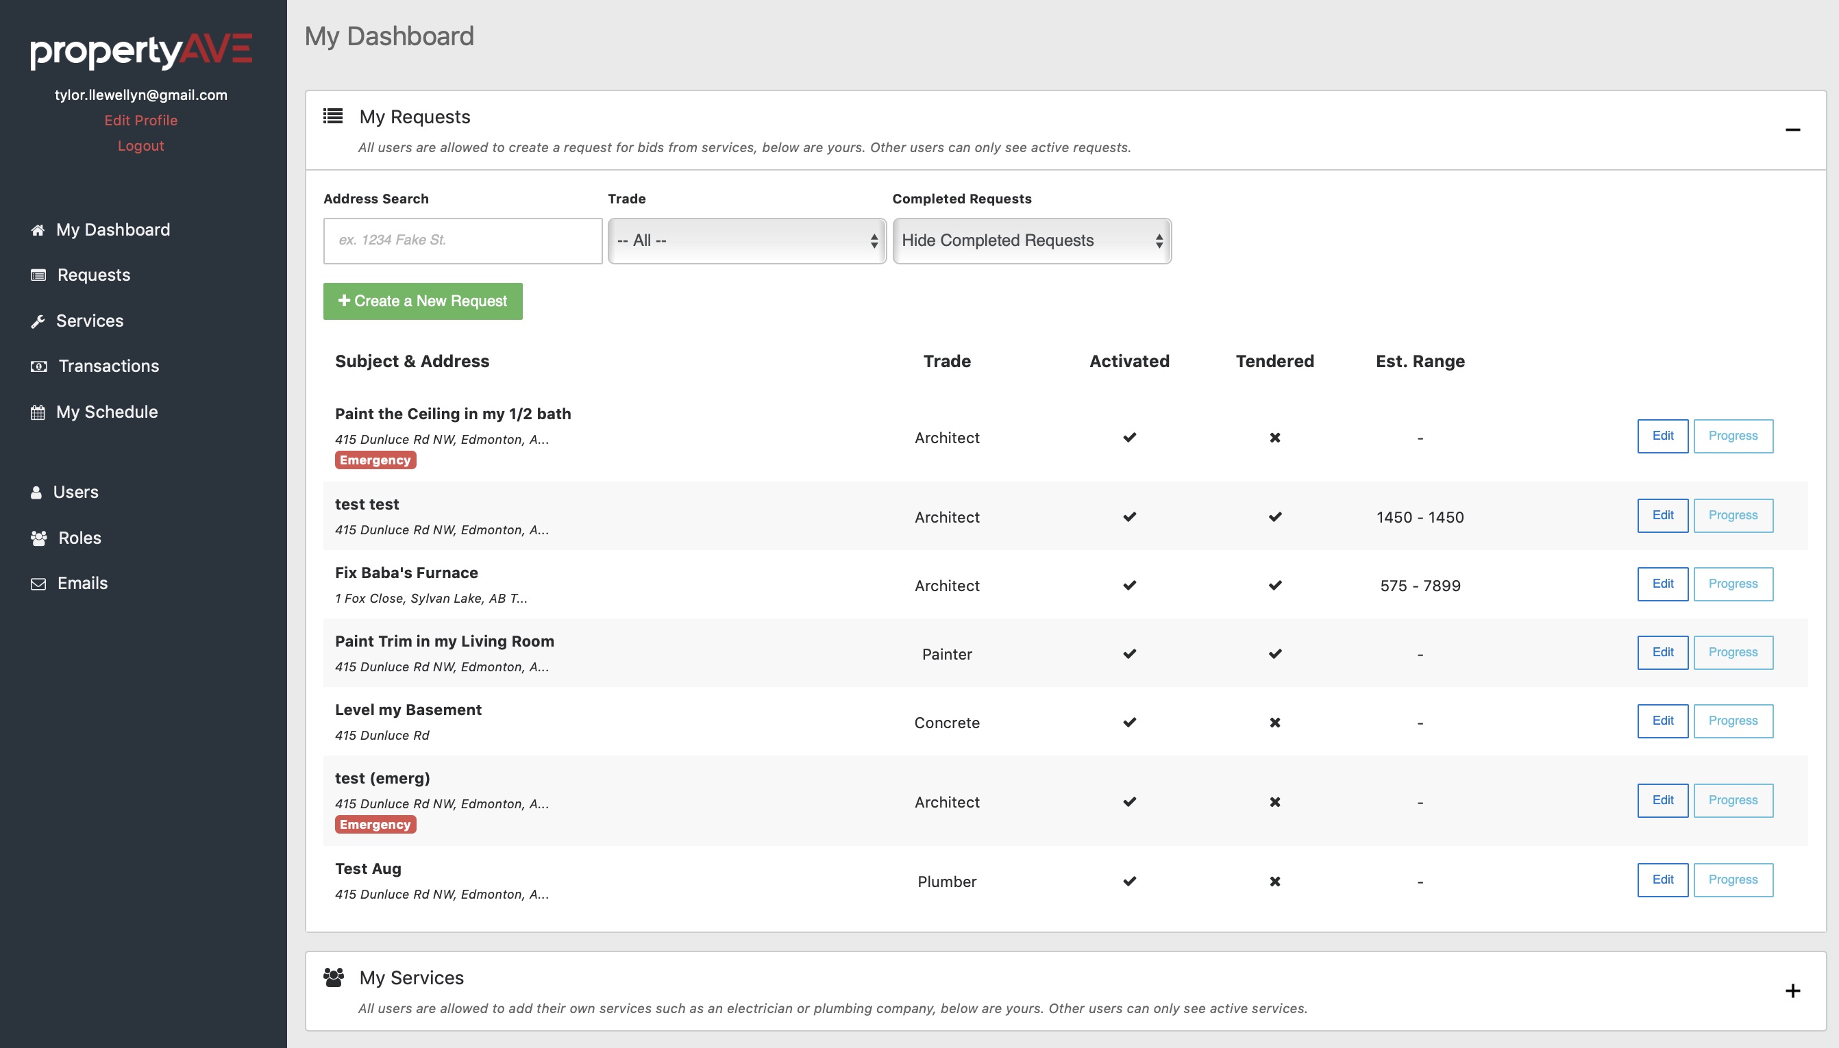Click the wrench icon for Services
The image size is (1839, 1048).
pyautogui.click(x=38, y=321)
